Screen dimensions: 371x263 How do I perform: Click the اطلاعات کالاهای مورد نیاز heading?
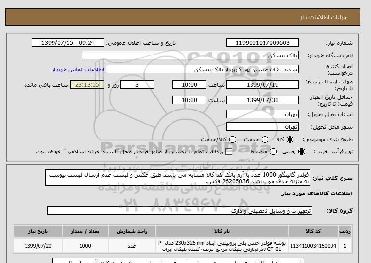click(317, 194)
